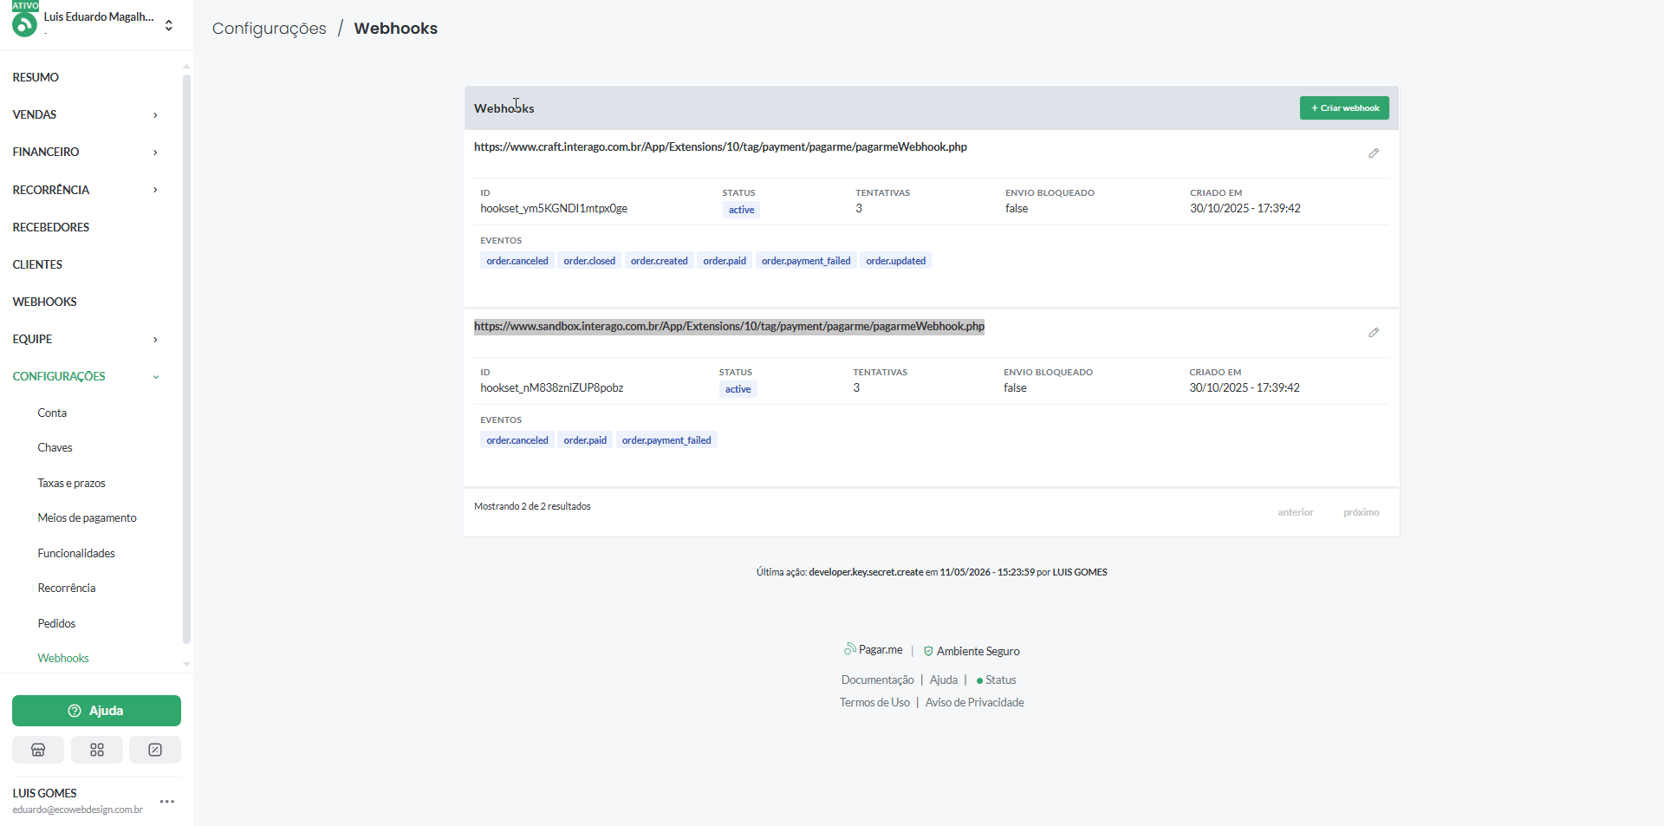Select Pedidos submenu item
The image size is (1664, 826).
click(56, 623)
